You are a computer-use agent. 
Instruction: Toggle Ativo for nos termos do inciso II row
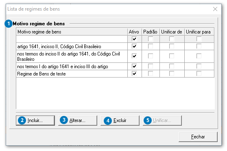(134, 56)
